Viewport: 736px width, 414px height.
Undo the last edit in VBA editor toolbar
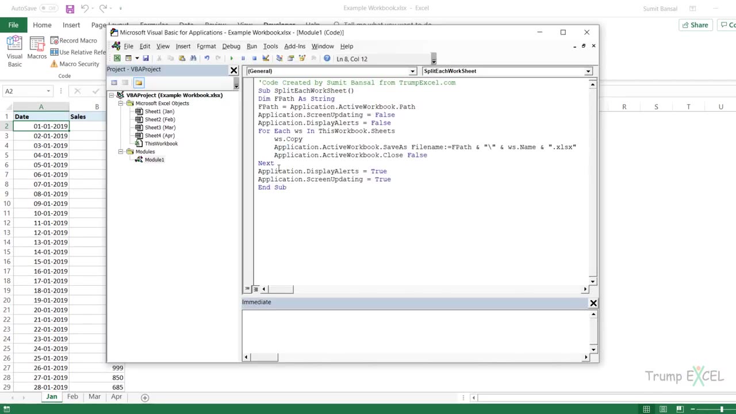tap(207, 58)
